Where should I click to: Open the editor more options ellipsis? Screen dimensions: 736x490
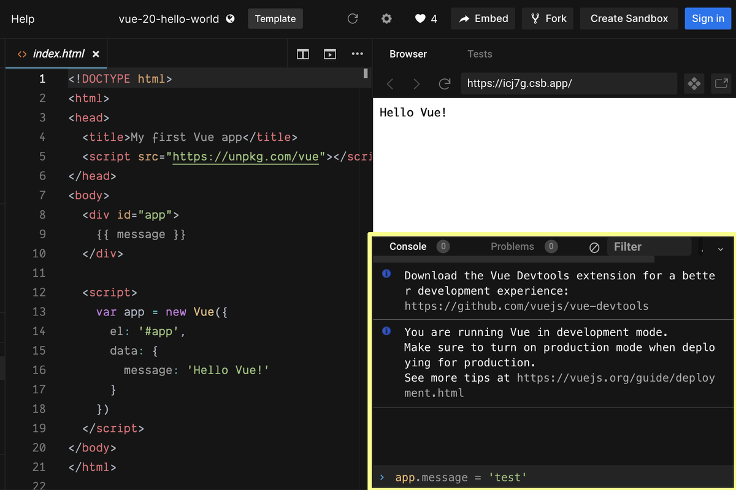click(357, 54)
